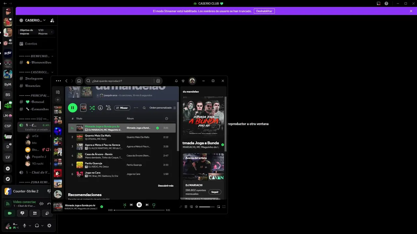The width and height of the screenshot is (417, 234).
Task: Open Spotify Browse icon in search bar
Action: (x=158, y=81)
